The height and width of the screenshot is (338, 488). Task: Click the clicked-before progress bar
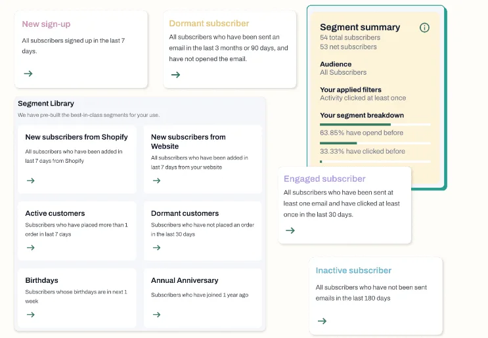point(375,143)
